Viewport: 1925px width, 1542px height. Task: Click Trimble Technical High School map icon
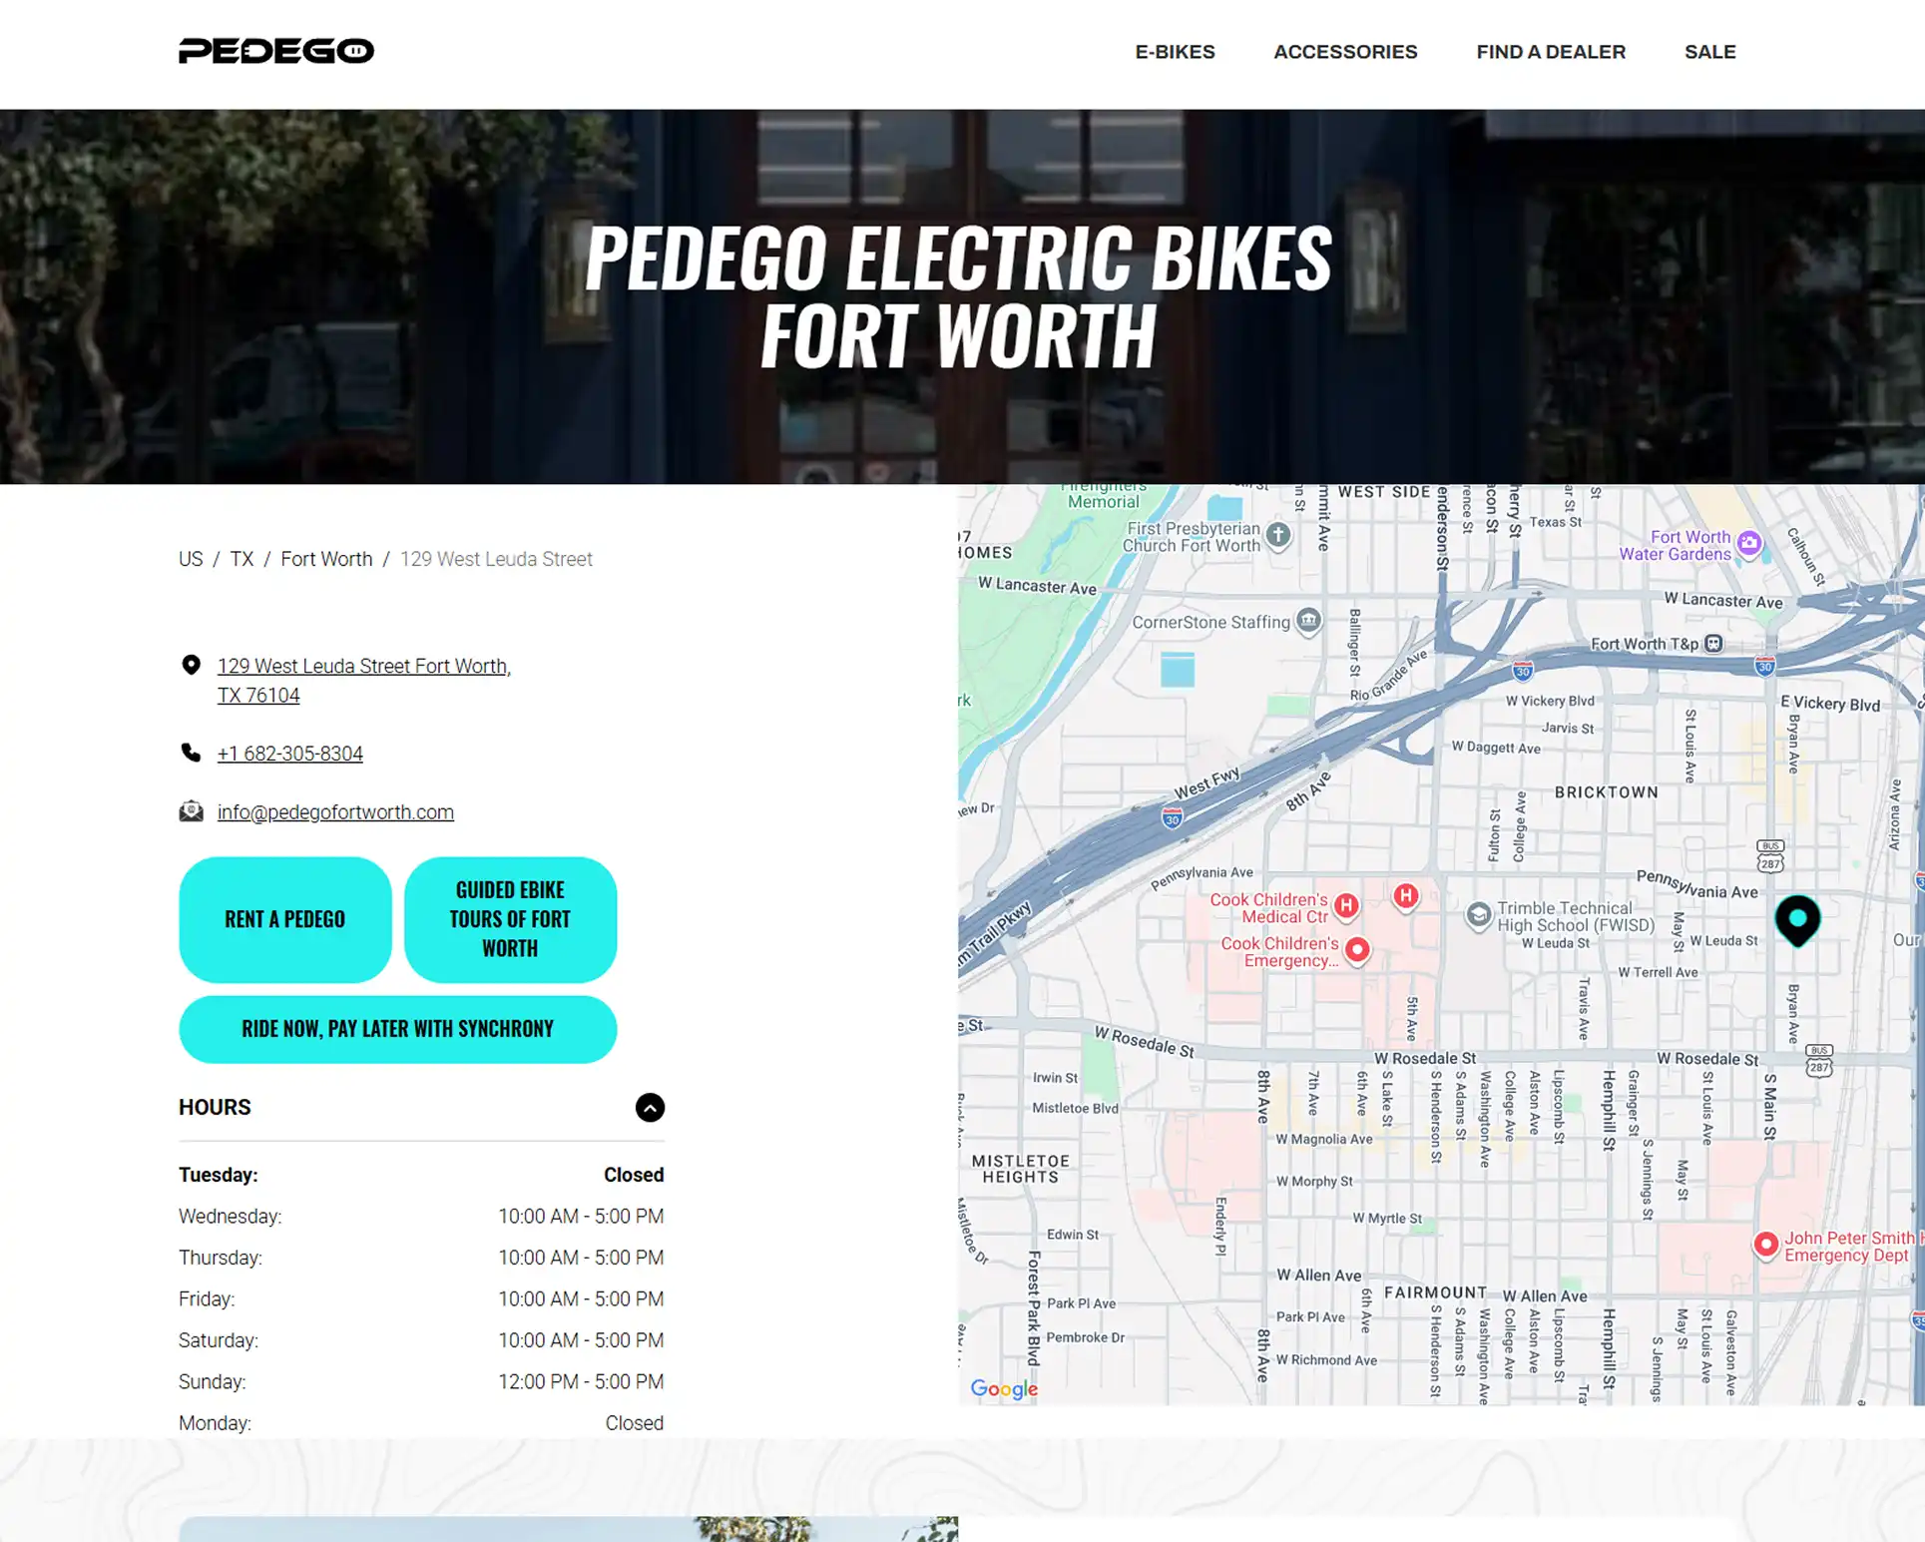(1478, 915)
